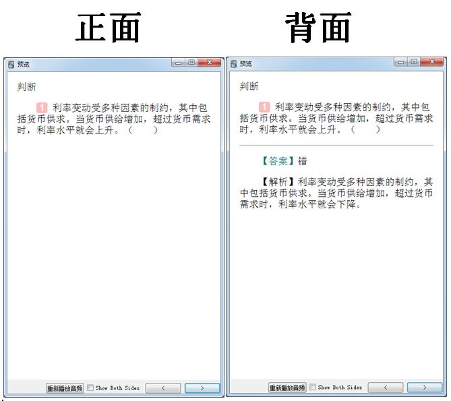
Task: Click the app icon in left window title bar
Action: (11, 65)
